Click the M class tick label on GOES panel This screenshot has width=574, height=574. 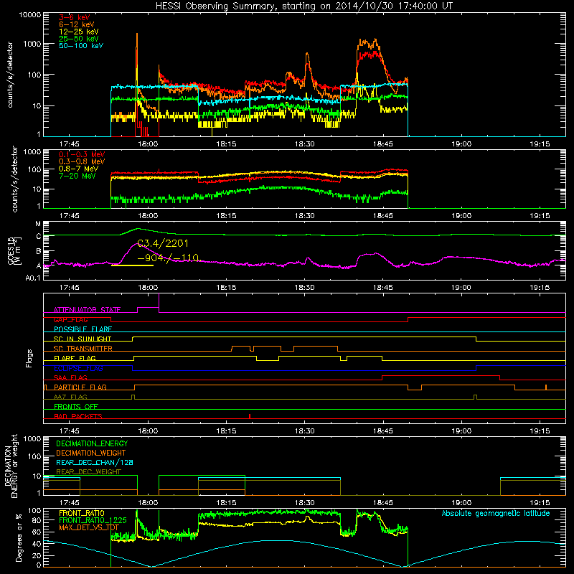tap(38, 224)
